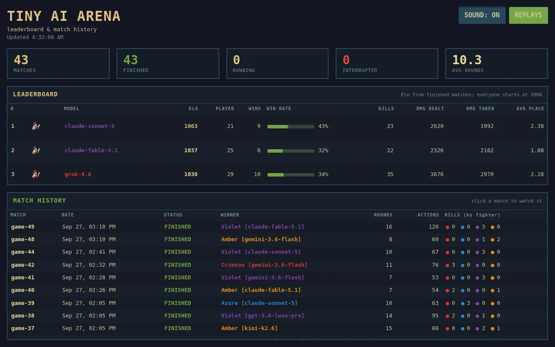This screenshot has width=555, height=347.
Task: Click Elo value 1037 for claude-fable-5.1
Action: pos(191,151)
